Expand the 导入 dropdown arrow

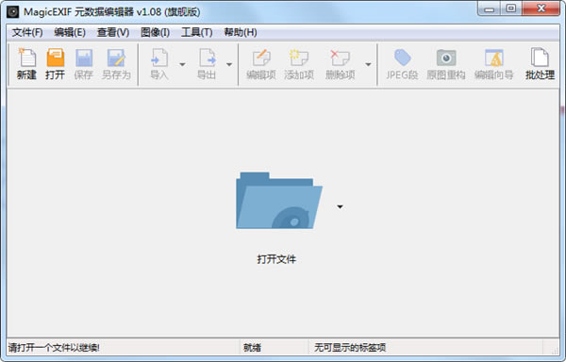tap(182, 64)
